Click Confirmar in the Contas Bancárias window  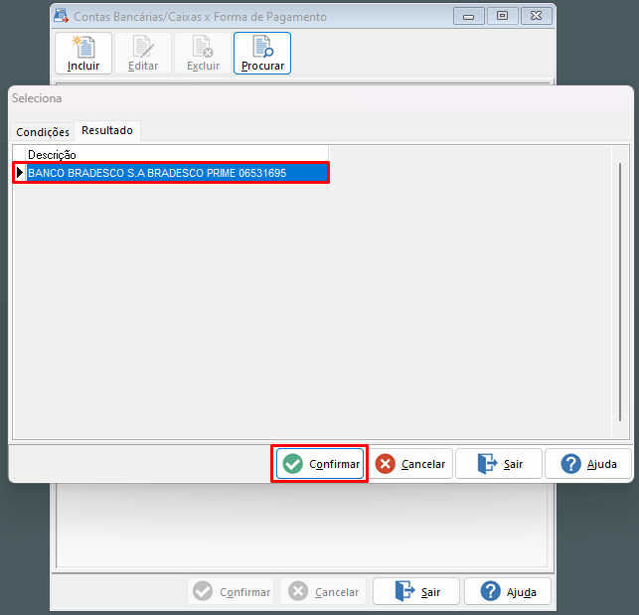231,591
